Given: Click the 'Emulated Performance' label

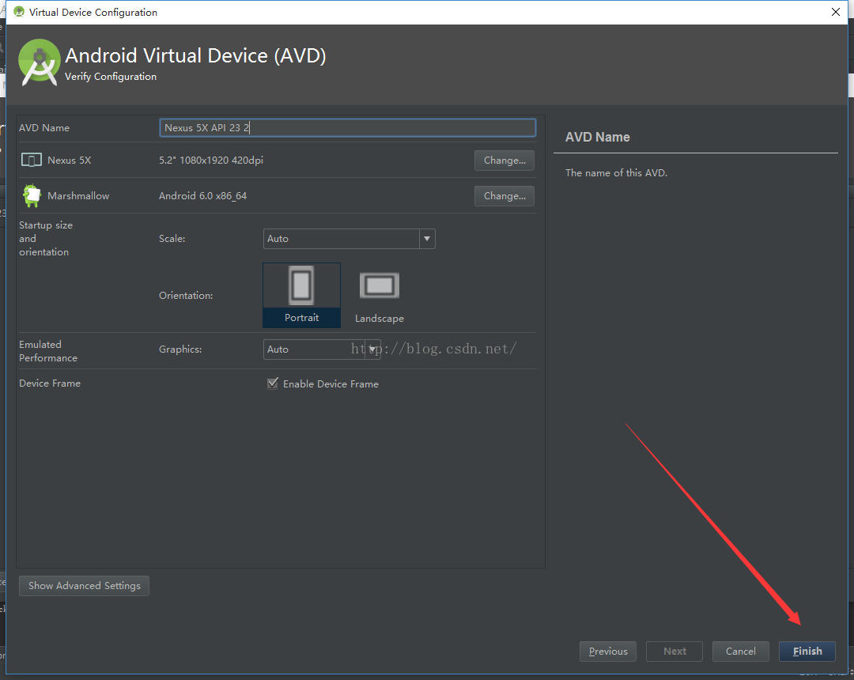Looking at the screenshot, I should (48, 351).
